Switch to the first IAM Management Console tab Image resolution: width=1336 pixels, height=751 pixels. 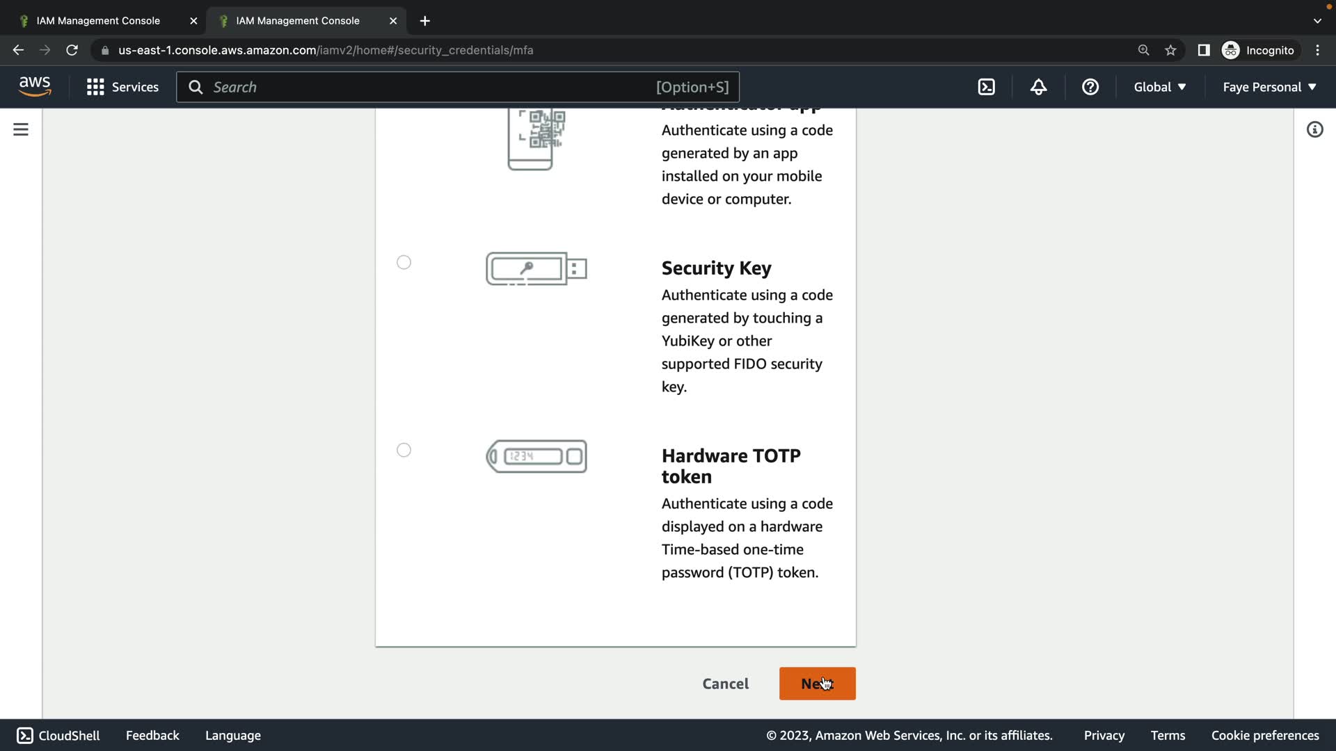(x=98, y=21)
